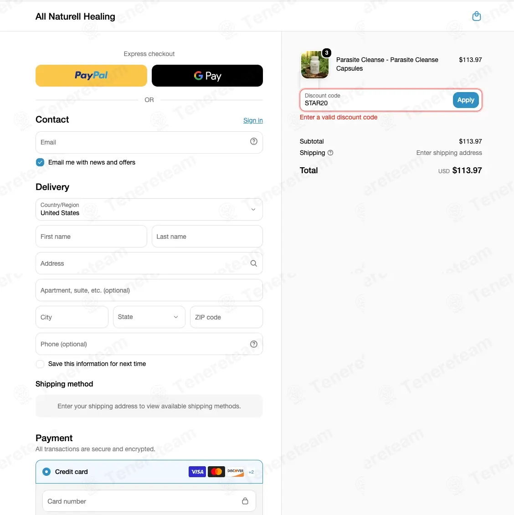Apply the STAR20 discount code
The height and width of the screenshot is (515, 514).
[x=466, y=100]
